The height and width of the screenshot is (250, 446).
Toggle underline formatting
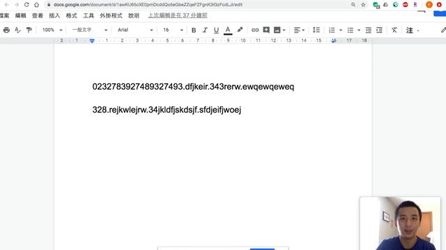pyautogui.click(x=216, y=30)
